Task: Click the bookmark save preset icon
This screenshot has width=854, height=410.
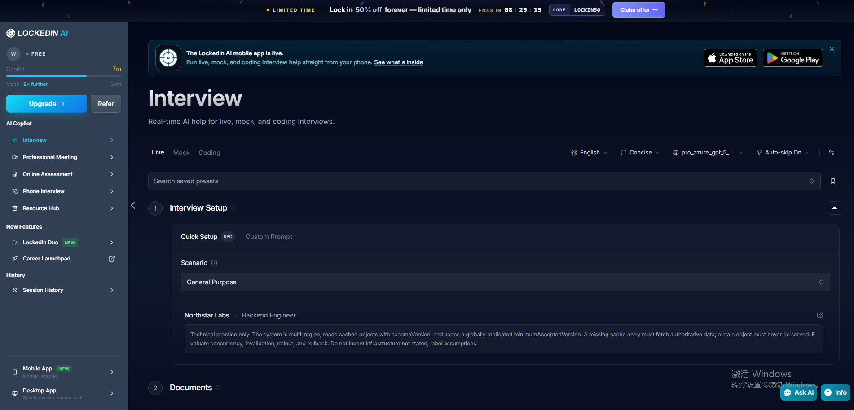Action: [833, 181]
